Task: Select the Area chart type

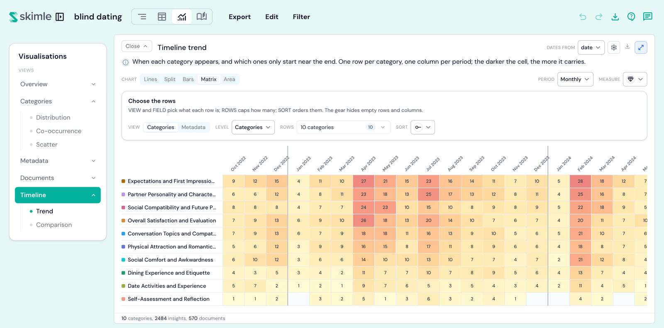Action: click(x=229, y=79)
